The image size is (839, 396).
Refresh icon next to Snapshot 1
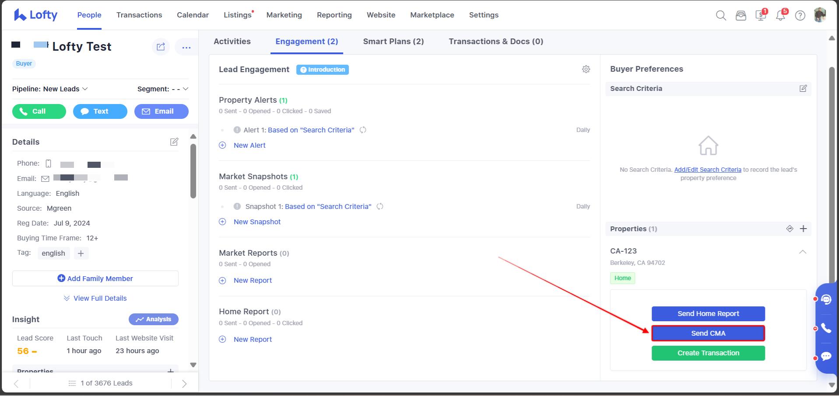380,206
